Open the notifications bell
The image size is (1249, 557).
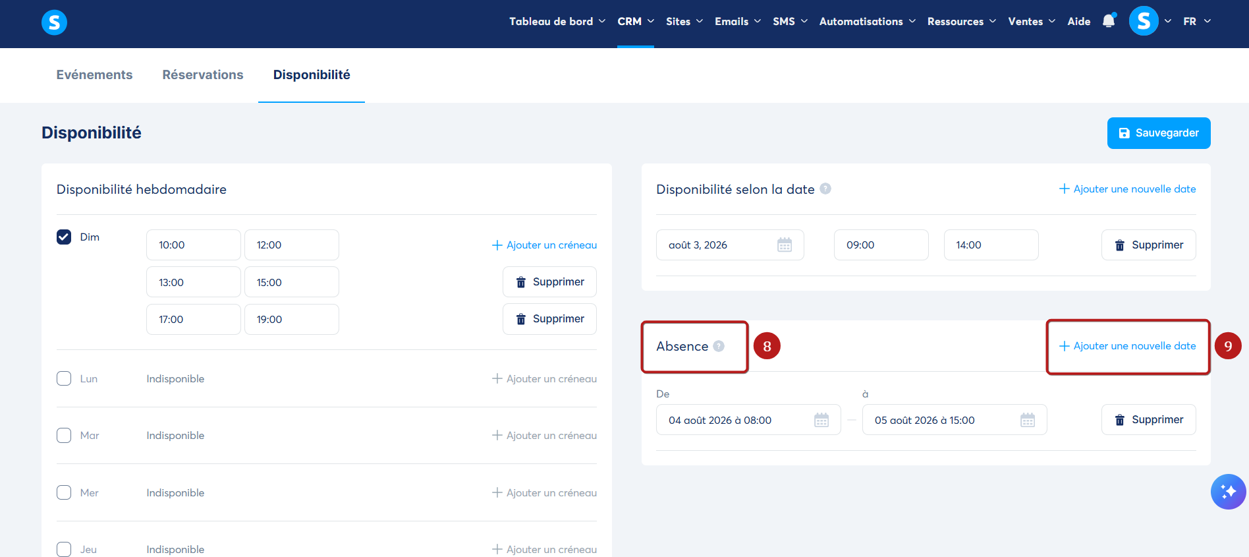(1109, 21)
